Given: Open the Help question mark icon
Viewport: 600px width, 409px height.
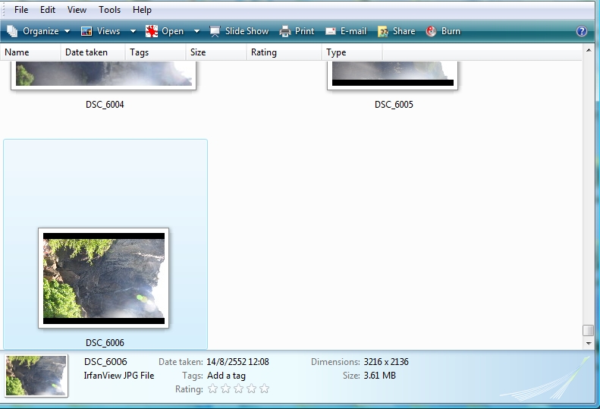Looking at the screenshot, I should pyautogui.click(x=582, y=31).
